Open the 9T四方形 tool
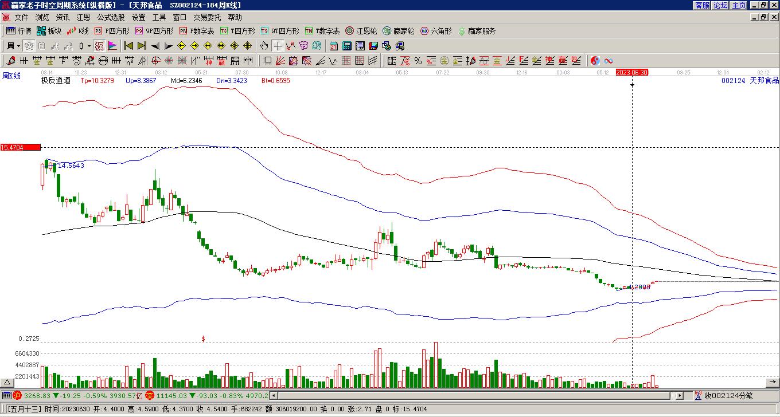 click(x=280, y=31)
